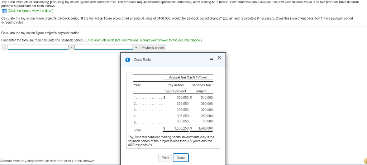Click the Done button in Data Table
Image resolution: width=367 pixels, height=165 pixels.
click(181, 158)
